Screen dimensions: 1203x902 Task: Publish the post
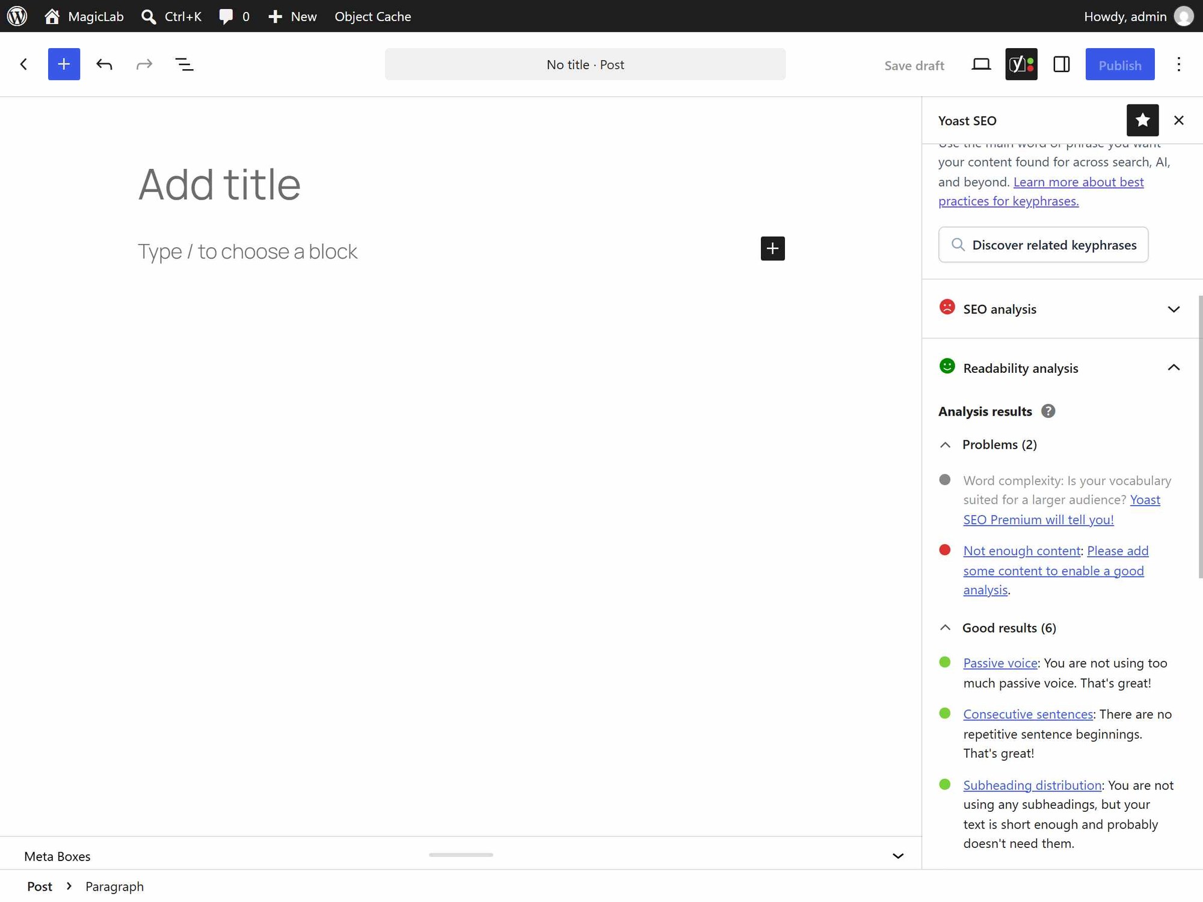pos(1120,64)
